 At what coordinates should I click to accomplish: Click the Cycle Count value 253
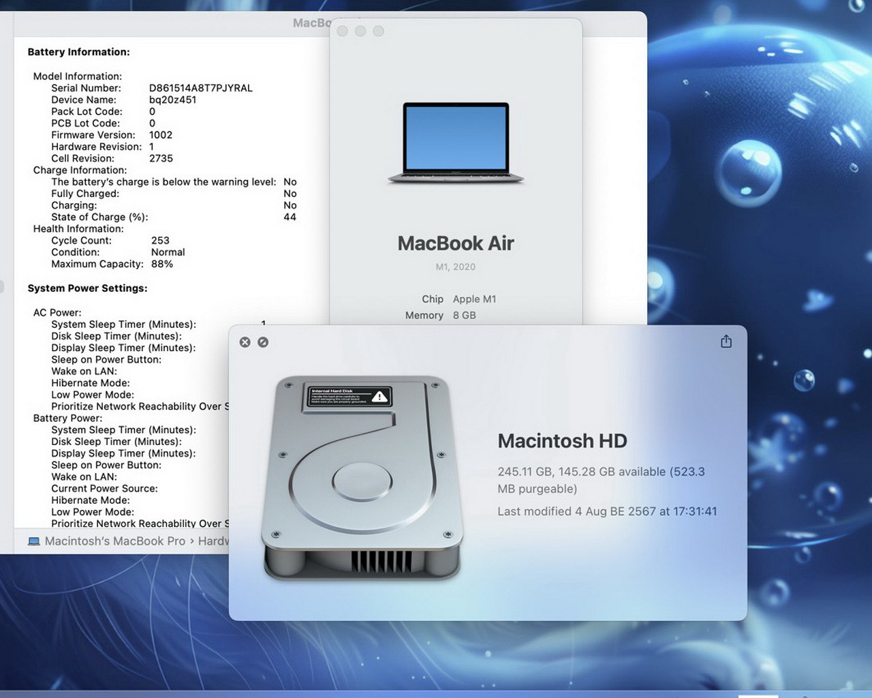coord(160,241)
